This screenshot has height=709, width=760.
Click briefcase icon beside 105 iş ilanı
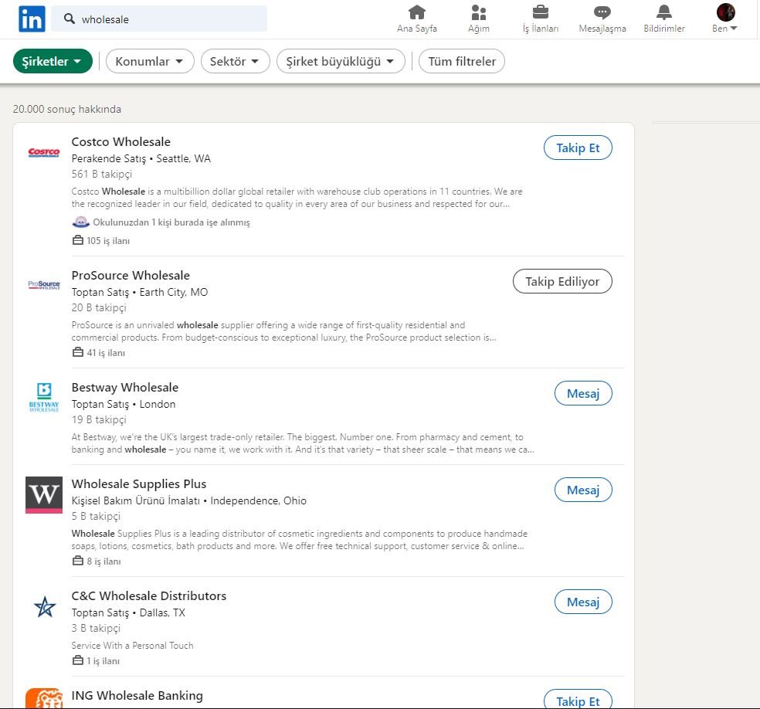[77, 240]
